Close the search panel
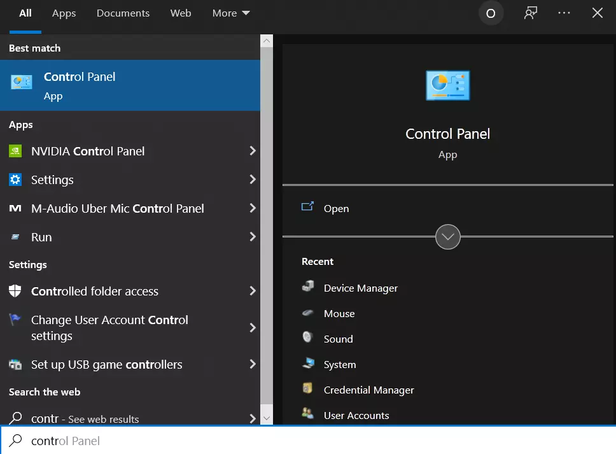Screen dimensions: 616x454 pos(598,13)
